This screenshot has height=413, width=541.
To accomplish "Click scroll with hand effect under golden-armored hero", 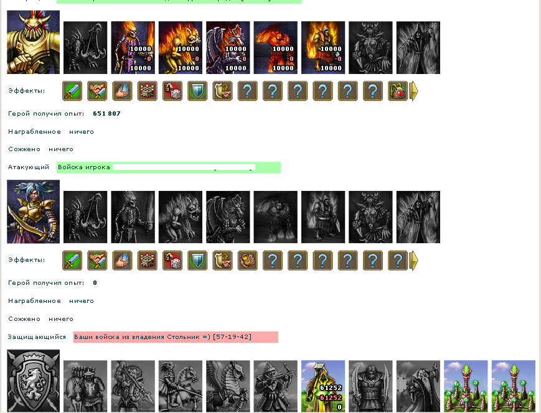I will (222, 91).
